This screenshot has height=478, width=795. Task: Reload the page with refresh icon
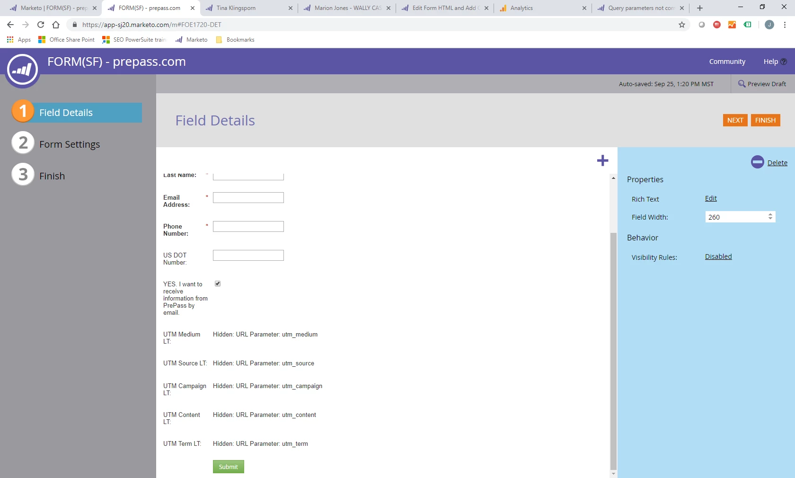(41, 25)
